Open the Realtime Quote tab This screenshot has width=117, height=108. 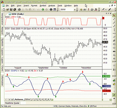tap(12, 103)
